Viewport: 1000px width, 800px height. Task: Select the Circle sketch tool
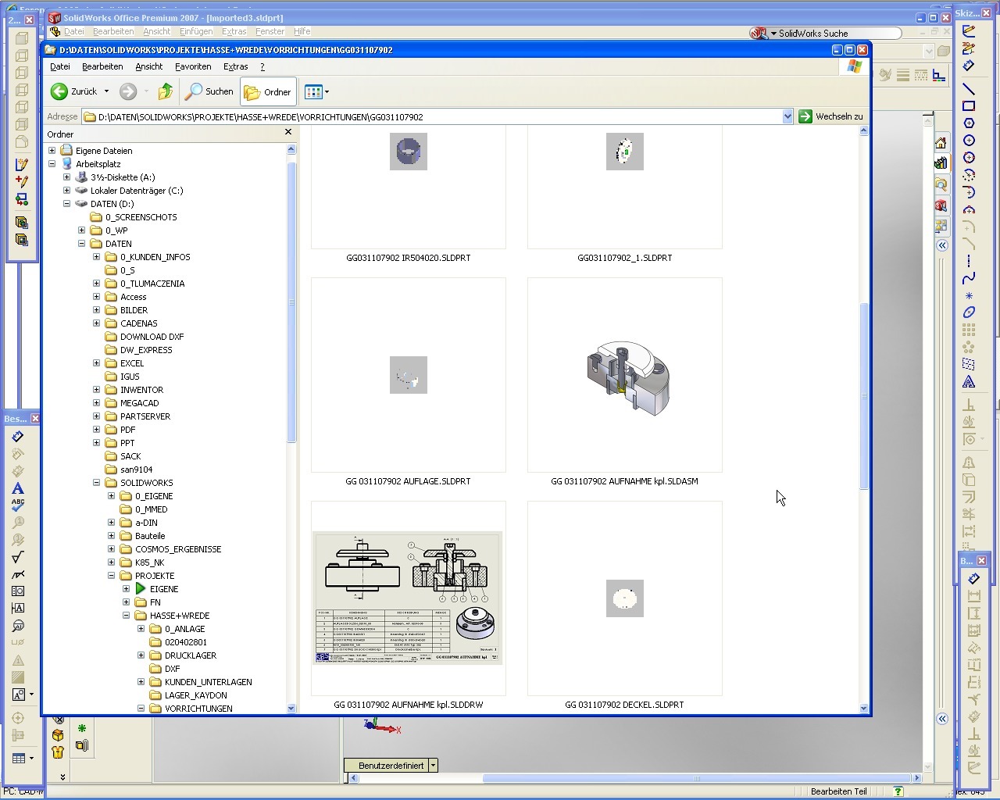[x=969, y=140]
